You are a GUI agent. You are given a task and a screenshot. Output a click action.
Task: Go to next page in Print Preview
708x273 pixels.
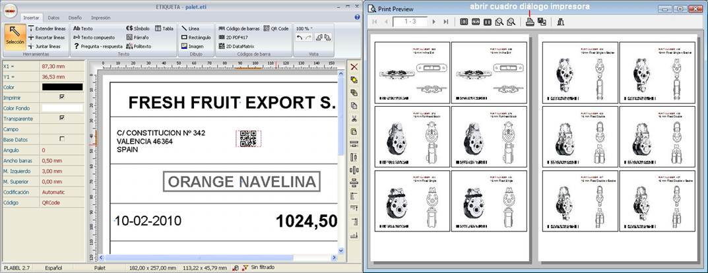click(x=434, y=22)
